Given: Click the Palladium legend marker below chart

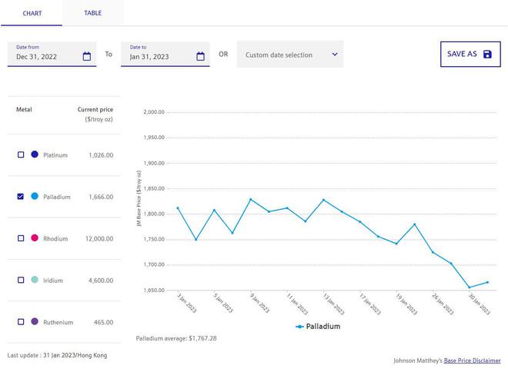Looking at the screenshot, I should pos(300,326).
